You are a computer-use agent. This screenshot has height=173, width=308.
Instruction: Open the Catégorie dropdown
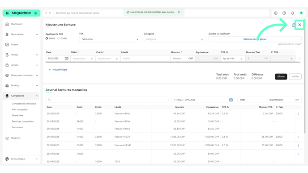click(x=175, y=39)
